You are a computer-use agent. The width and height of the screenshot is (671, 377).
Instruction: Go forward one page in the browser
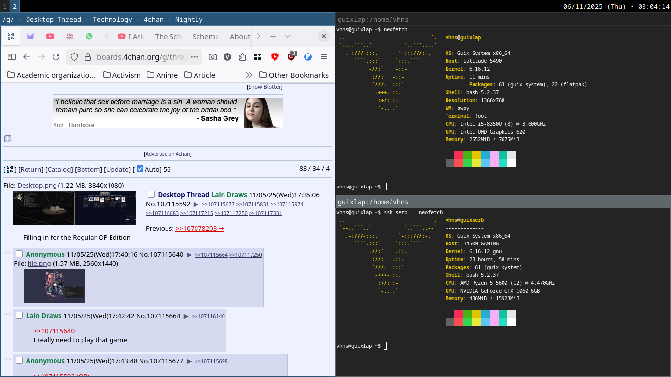41,57
